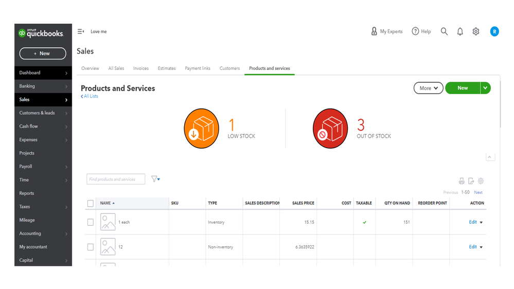Open the filter funnel icon
This screenshot has height=289, width=514.
154,179
